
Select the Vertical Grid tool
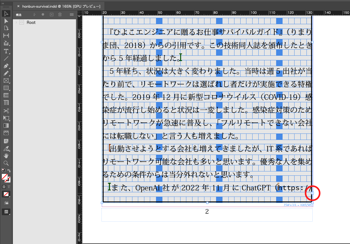[6, 103]
